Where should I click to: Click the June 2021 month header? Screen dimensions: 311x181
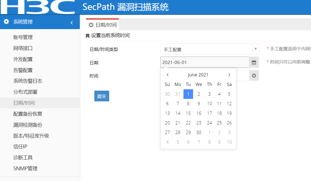click(x=198, y=75)
